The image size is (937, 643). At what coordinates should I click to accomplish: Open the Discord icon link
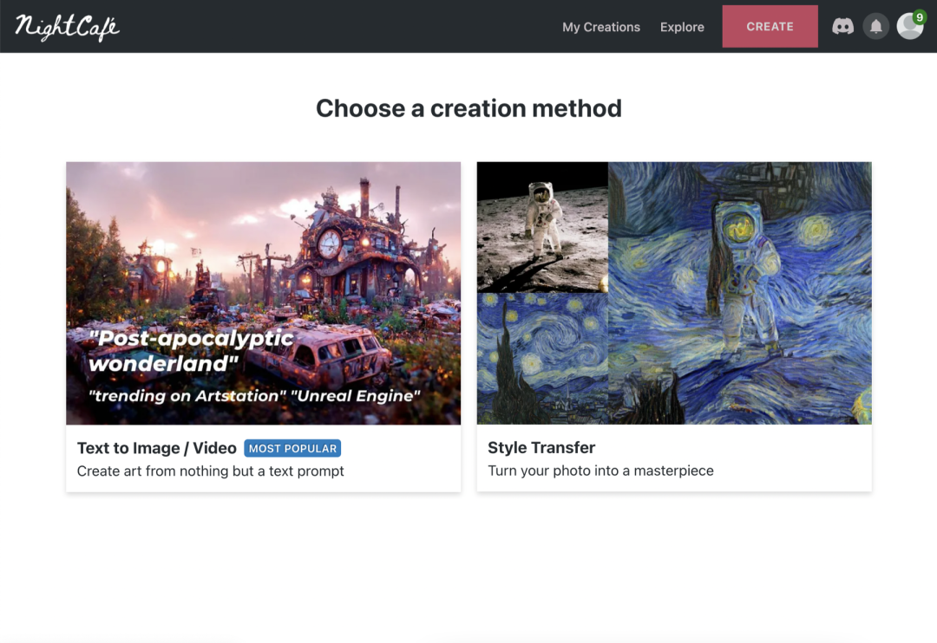(x=842, y=26)
